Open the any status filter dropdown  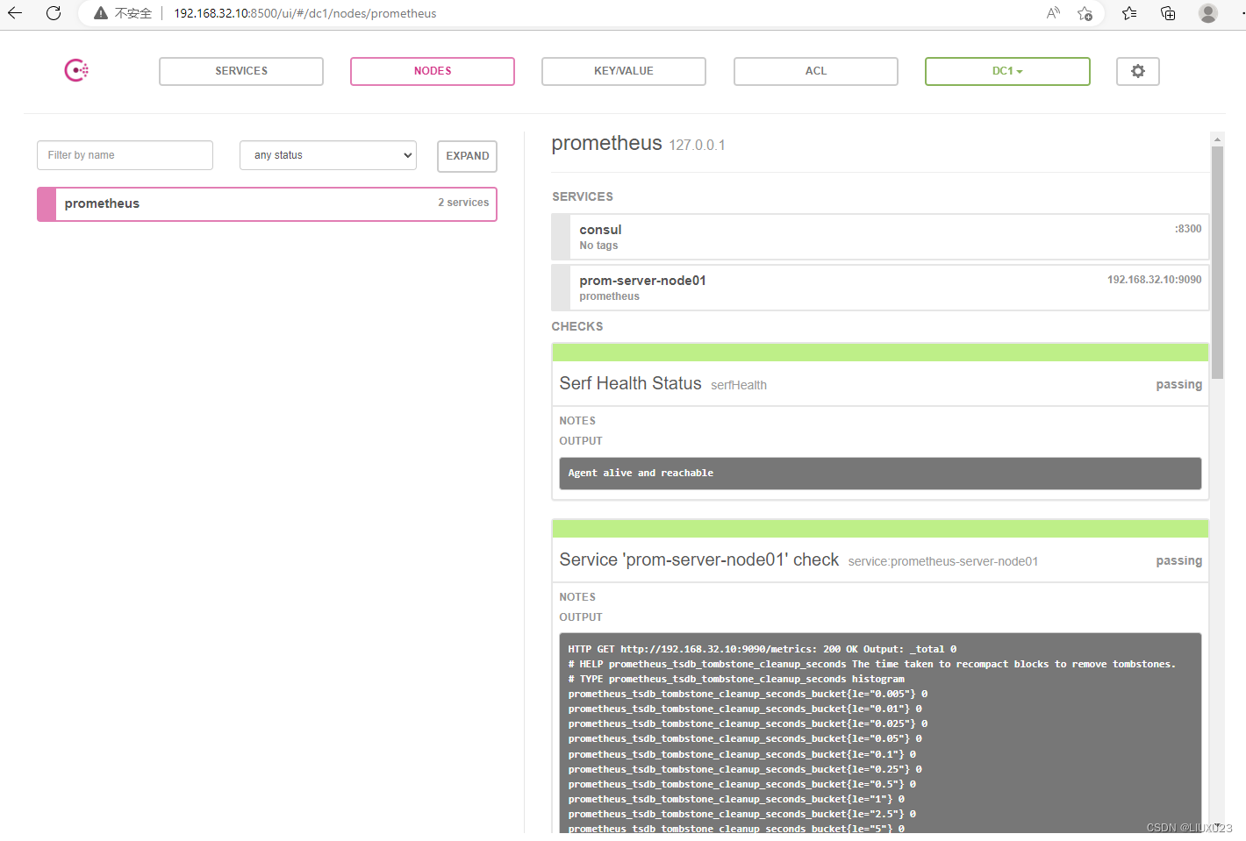coord(328,155)
